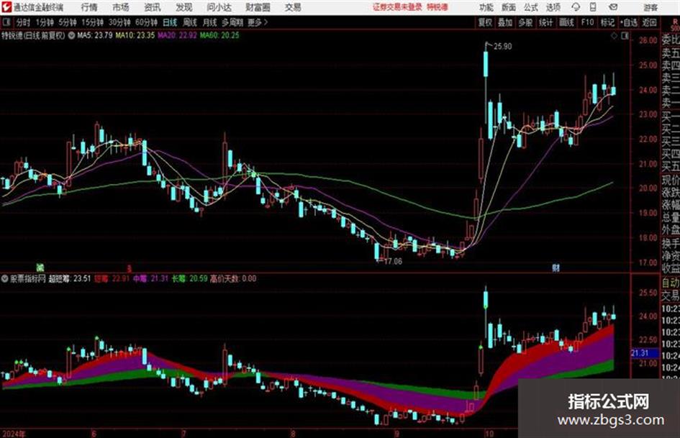
Task: Click the 证券交易未登录 login link
Action: click(x=397, y=7)
